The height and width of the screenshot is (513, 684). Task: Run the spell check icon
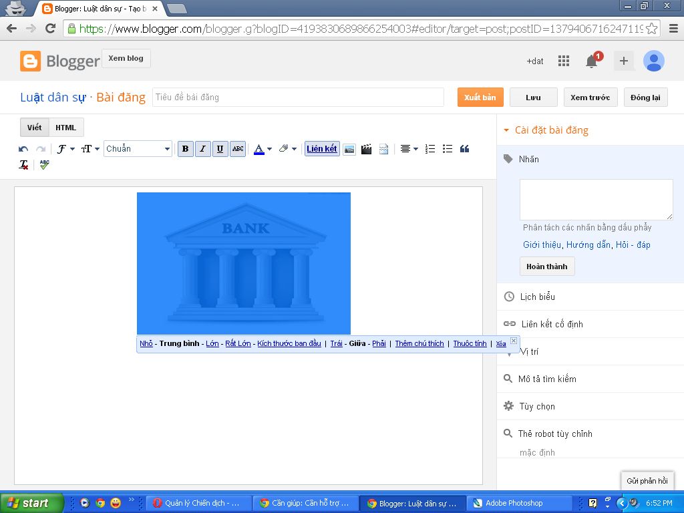[x=44, y=164]
